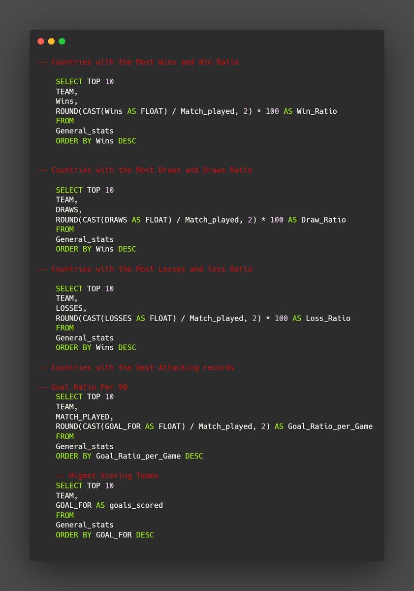Click the 'Wins,' column line
The width and height of the screenshot is (414, 591).
coord(67,101)
